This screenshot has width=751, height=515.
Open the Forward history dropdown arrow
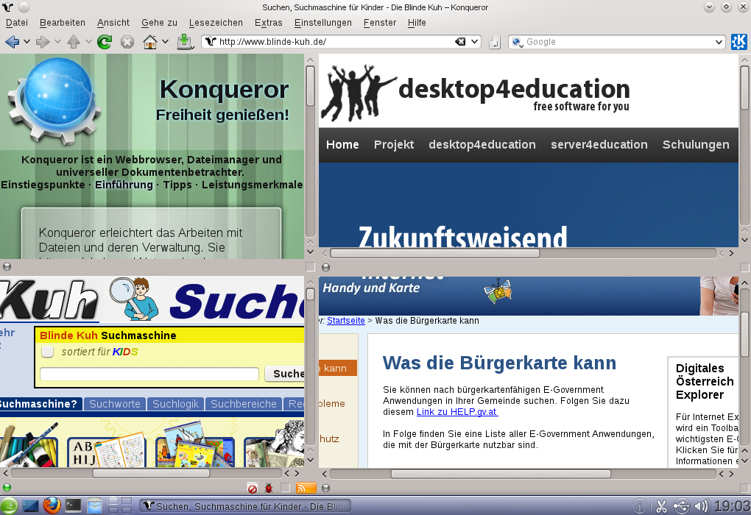click(x=57, y=42)
